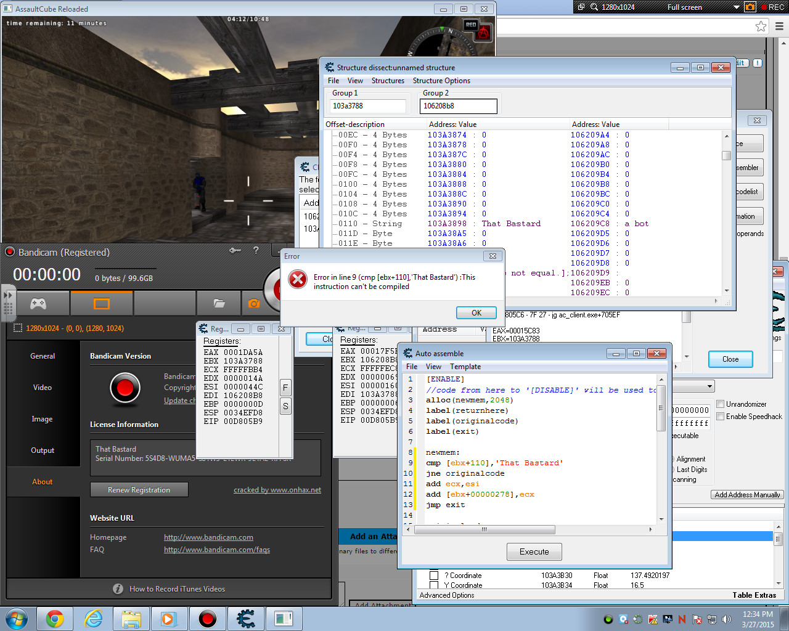Click Group 2 address field 106208b8
This screenshot has width=789, height=631.
(458, 106)
